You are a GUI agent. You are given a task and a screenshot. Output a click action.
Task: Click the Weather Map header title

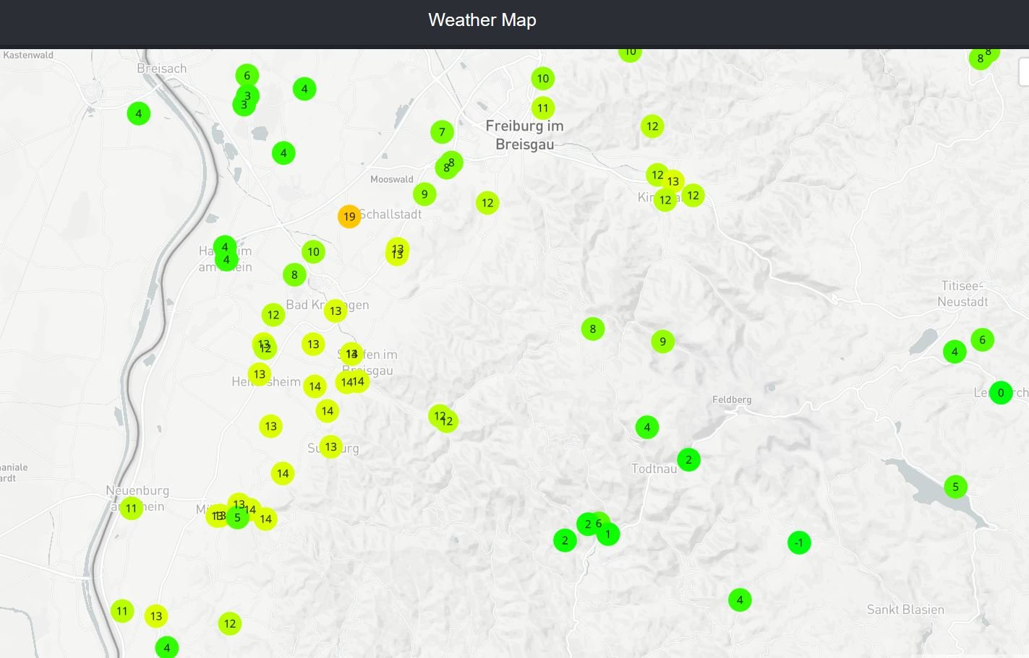[x=482, y=20]
